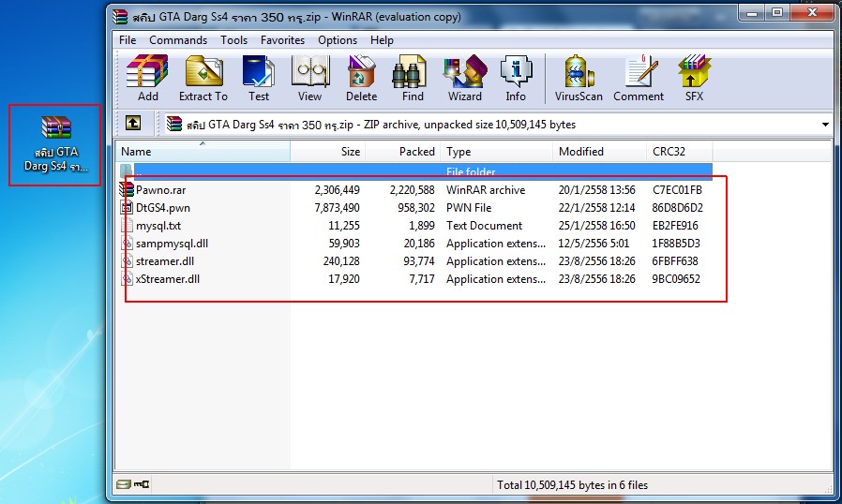The height and width of the screenshot is (504, 842).
Task: Click the xStreamer.dll file icon
Action: click(x=128, y=278)
